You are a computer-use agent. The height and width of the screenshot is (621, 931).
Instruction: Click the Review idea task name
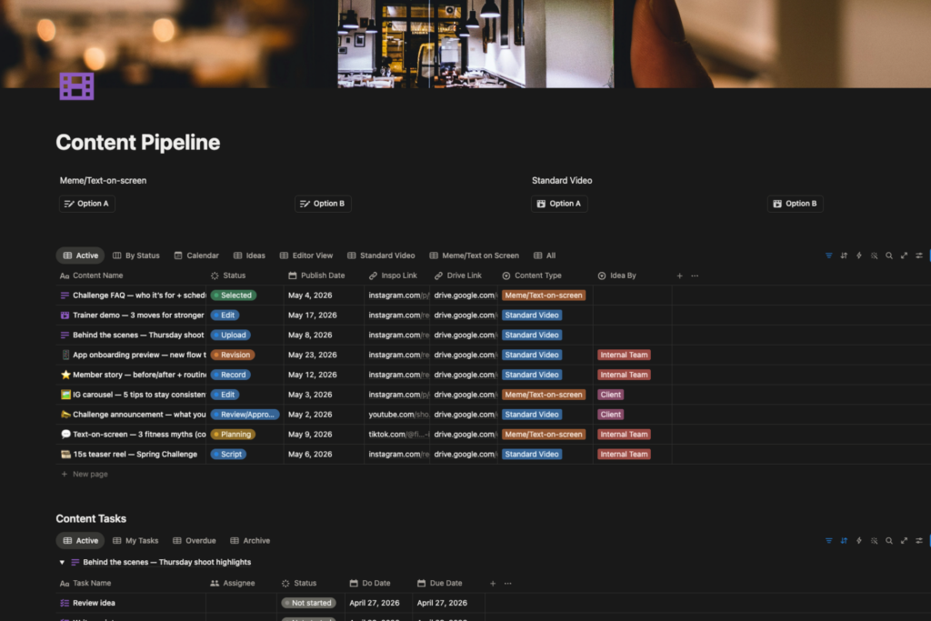point(94,603)
